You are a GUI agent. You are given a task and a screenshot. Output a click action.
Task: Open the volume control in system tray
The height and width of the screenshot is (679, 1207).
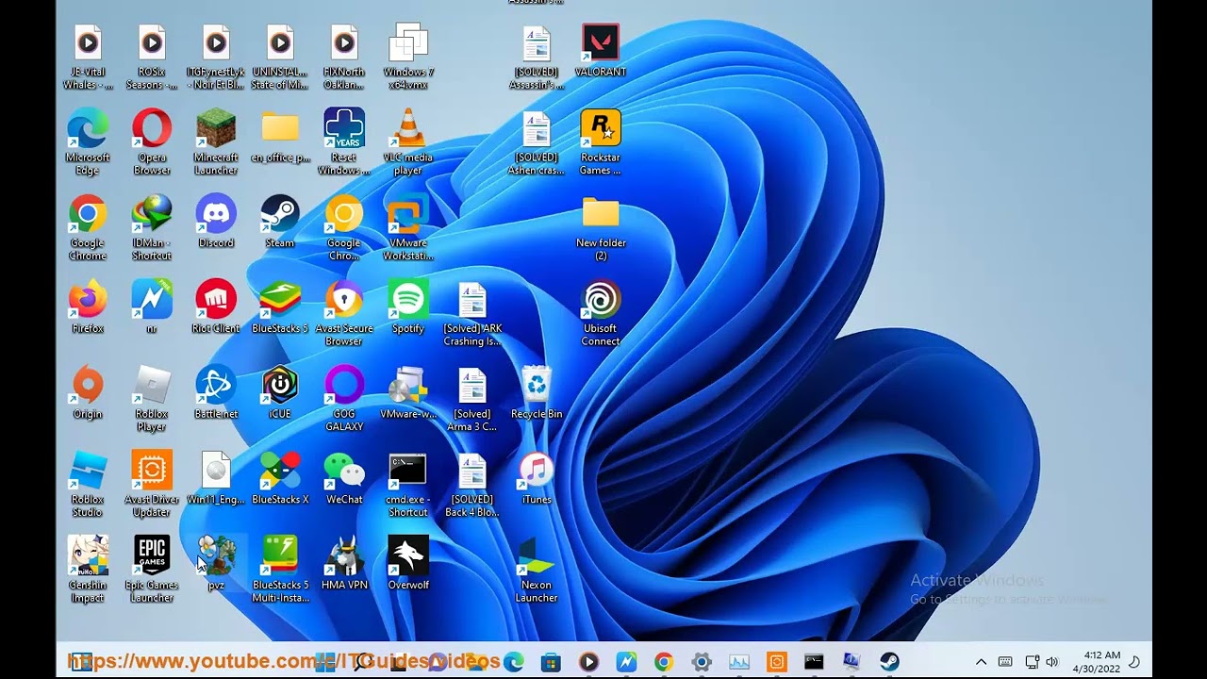[x=1052, y=662]
